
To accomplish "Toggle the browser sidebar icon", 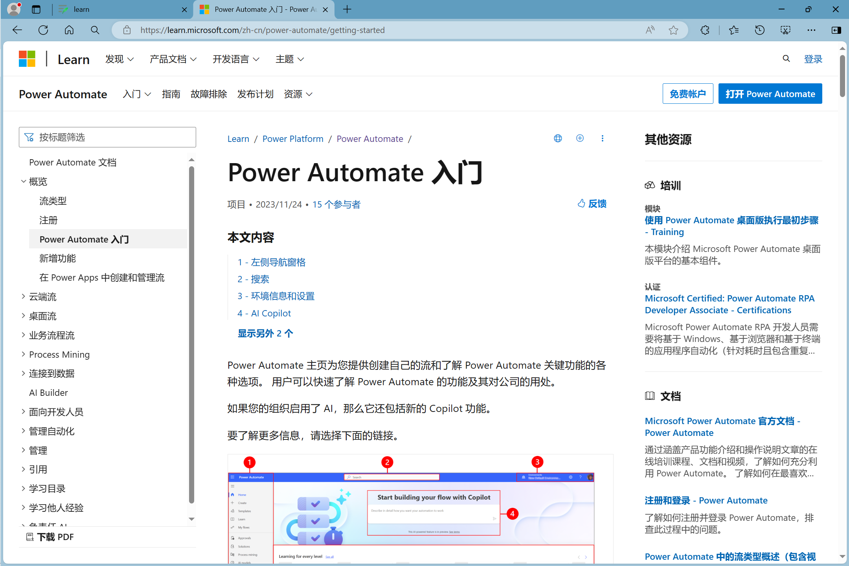I will tap(836, 30).
